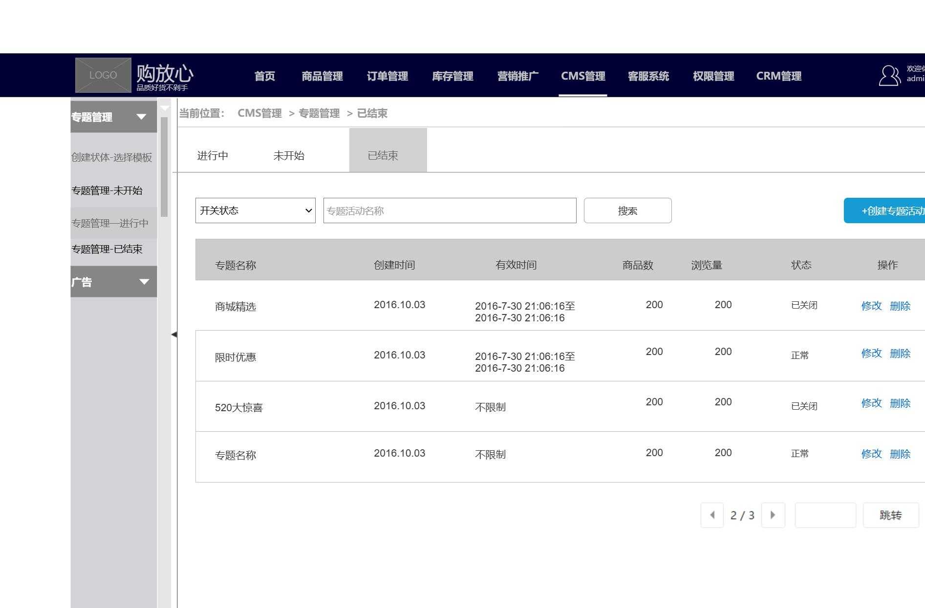
Task: Open the 营销推广 menu
Action: (517, 76)
